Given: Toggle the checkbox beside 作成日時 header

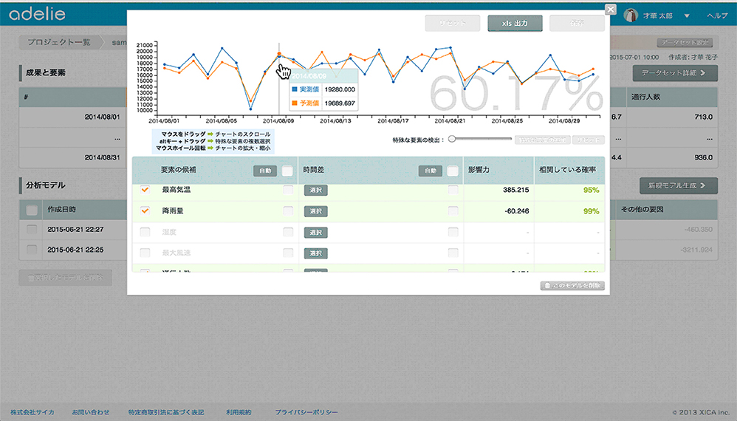Looking at the screenshot, I should (32, 210).
